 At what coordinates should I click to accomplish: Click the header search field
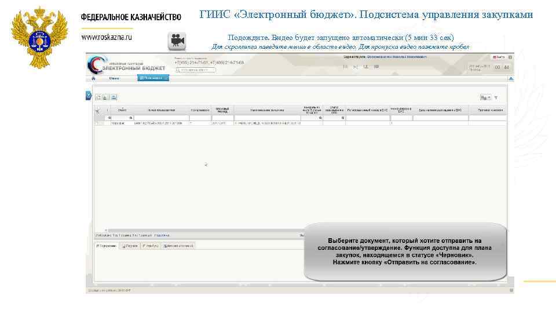pyautogui.click(x=196, y=70)
